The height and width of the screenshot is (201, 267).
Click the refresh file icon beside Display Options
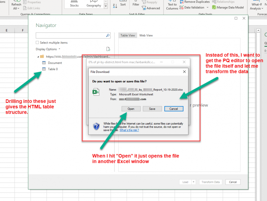[x=108, y=49]
